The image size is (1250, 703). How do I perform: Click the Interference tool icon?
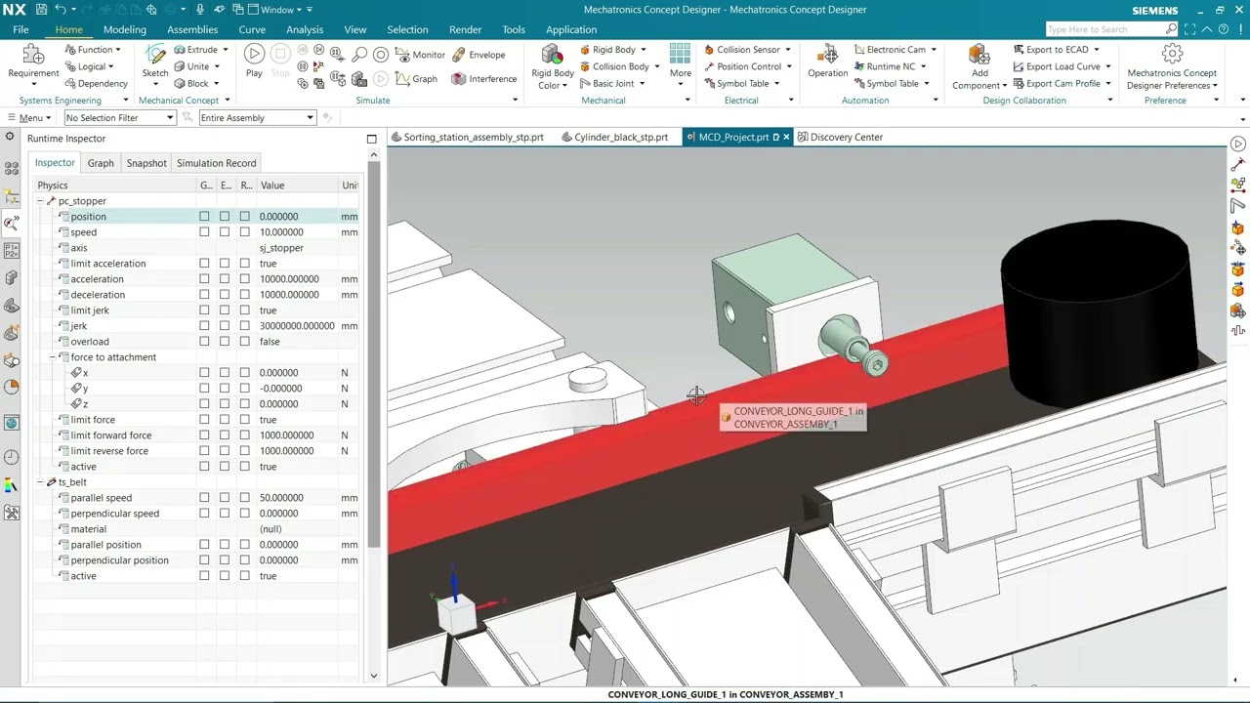coord(458,79)
